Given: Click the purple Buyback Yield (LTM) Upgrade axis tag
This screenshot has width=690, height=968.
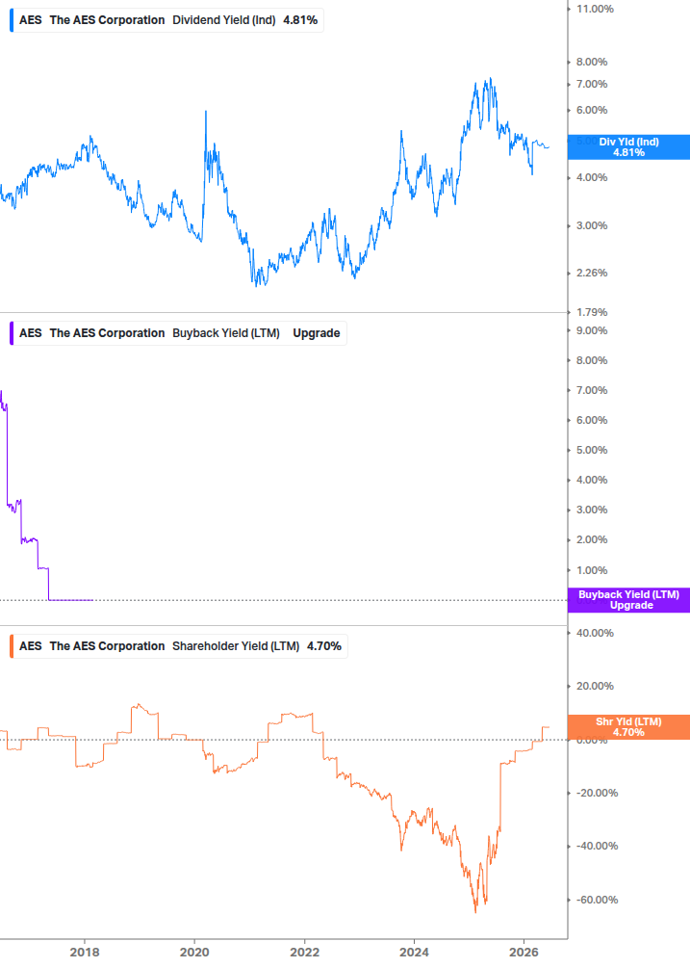Looking at the screenshot, I should [x=628, y=600].
